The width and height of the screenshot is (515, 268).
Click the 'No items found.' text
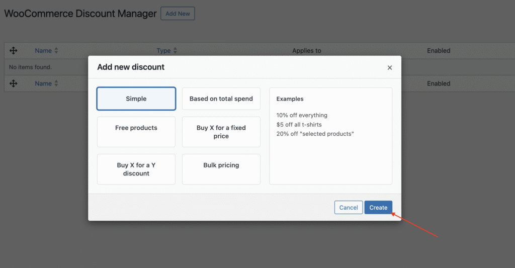(x=30, y=67)
